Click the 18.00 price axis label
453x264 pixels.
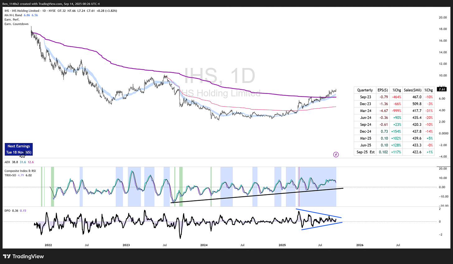click(x=443, y=29)
